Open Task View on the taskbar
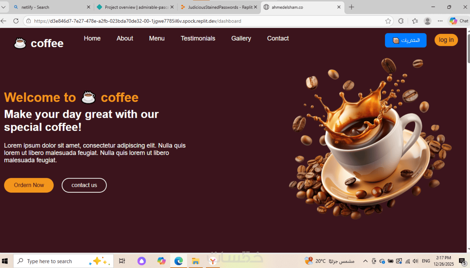 (x=122, y=261)
